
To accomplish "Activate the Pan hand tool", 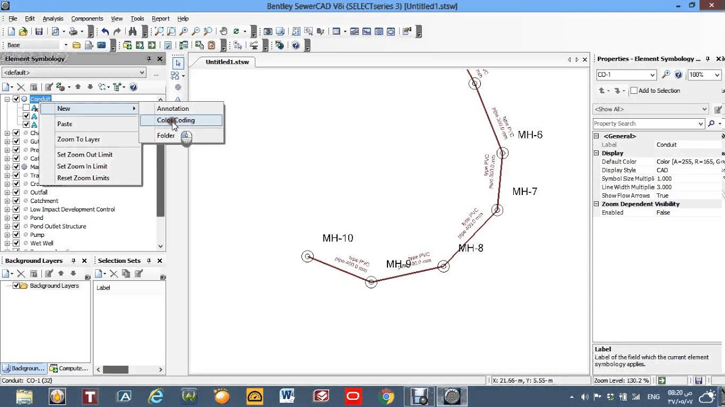I will coord(224,32).
